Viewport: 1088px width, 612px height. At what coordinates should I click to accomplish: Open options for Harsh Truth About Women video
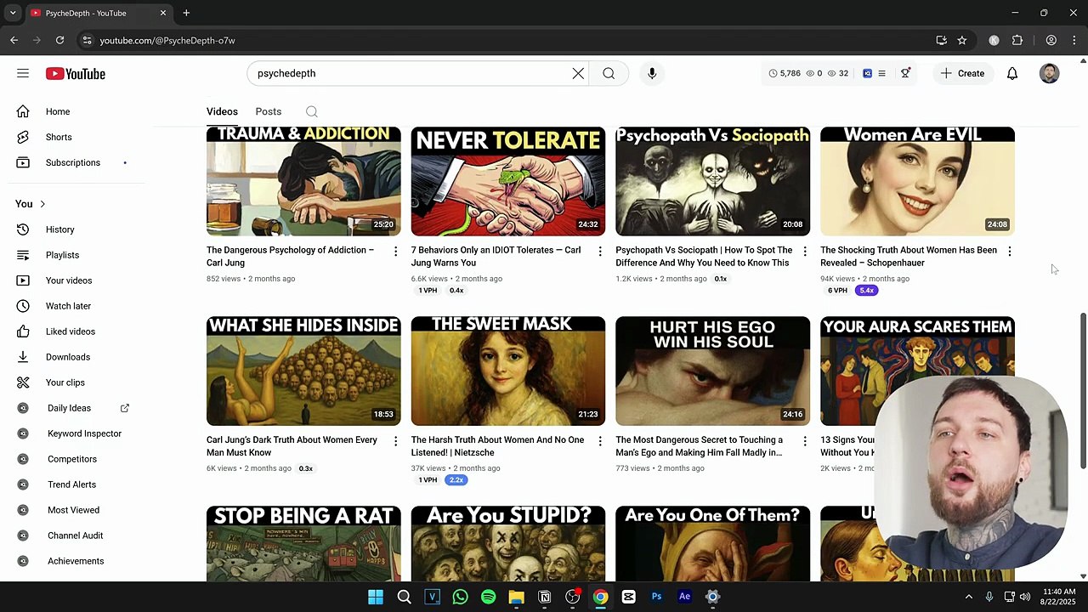pyautogui.click(x=600, y=441)
